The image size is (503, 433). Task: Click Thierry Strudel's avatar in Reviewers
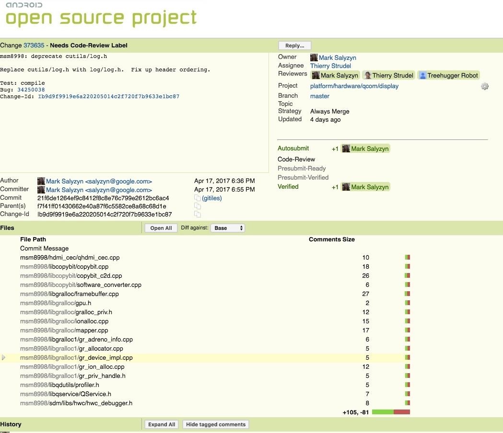tap(368, 75)
